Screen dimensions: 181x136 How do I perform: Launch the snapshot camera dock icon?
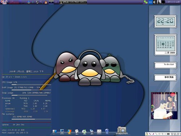click(122, 131)
